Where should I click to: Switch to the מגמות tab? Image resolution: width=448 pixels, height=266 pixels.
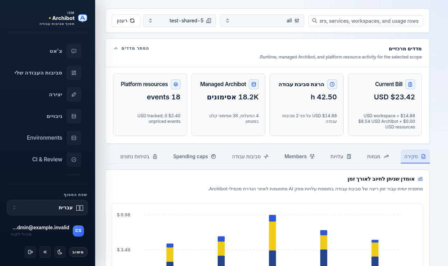378,156
